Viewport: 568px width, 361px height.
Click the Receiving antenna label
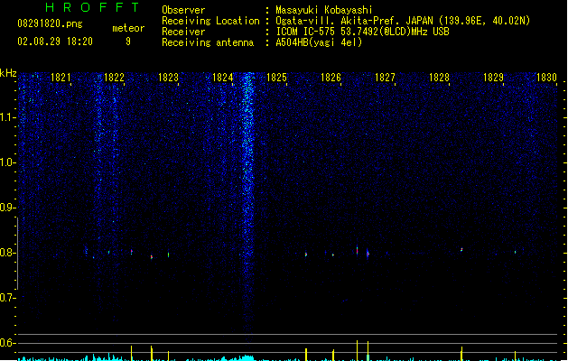tap(208, 42)
